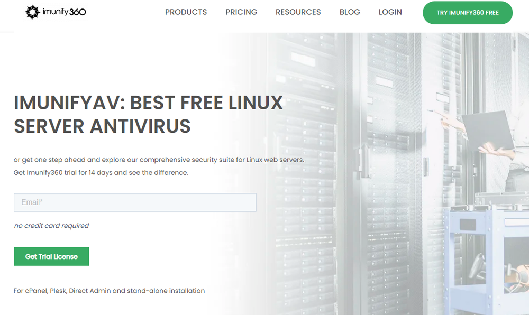This screenshot has width=529, height=315.
Task: Click the 'Get Imunify360 trial for 14 days' line
Action: (101, 173)
